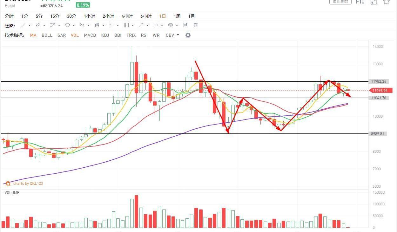
Task: Select the text note bubble tool
Action: [x=170, y=25]
